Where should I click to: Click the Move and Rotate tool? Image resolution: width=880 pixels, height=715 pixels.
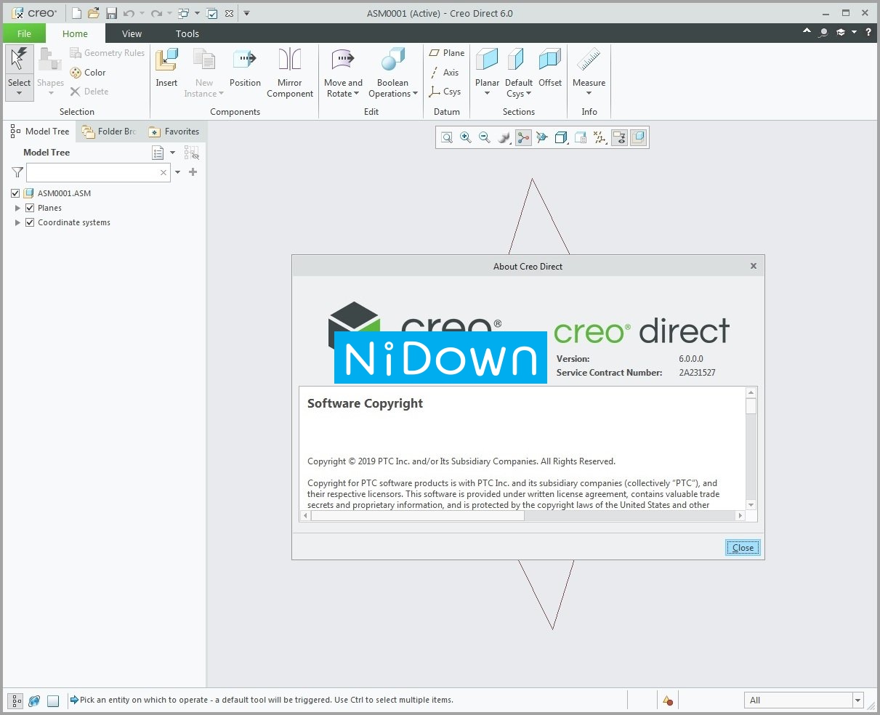point(344,73)
